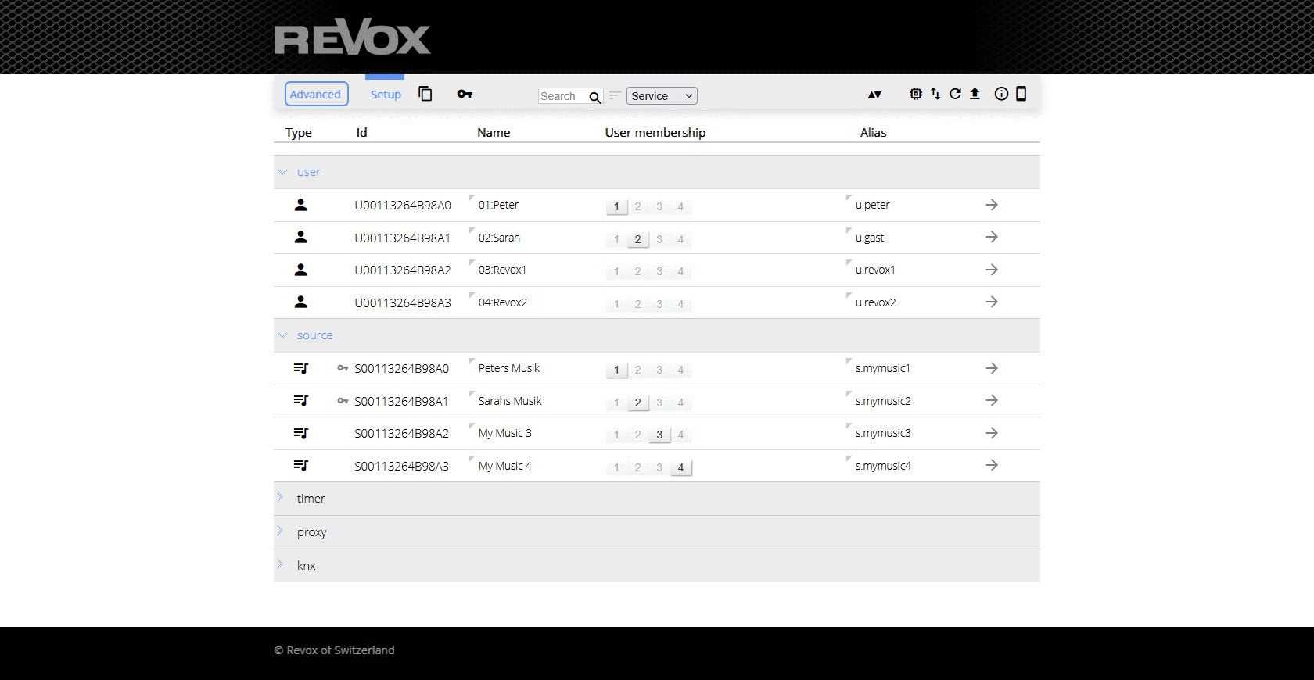Open details arrow for My Music 3
Viewport: 1314px width, 680px height.
tap(992, 433)
